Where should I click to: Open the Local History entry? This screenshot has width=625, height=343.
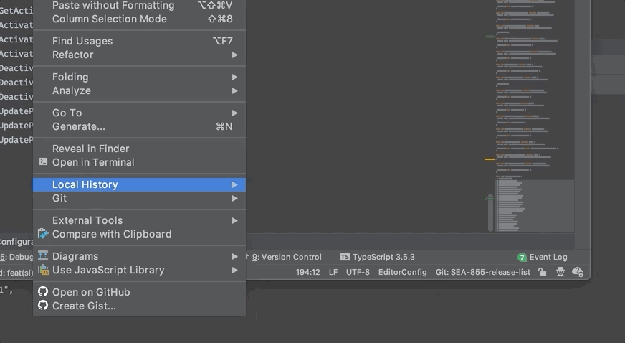point(139,184)
